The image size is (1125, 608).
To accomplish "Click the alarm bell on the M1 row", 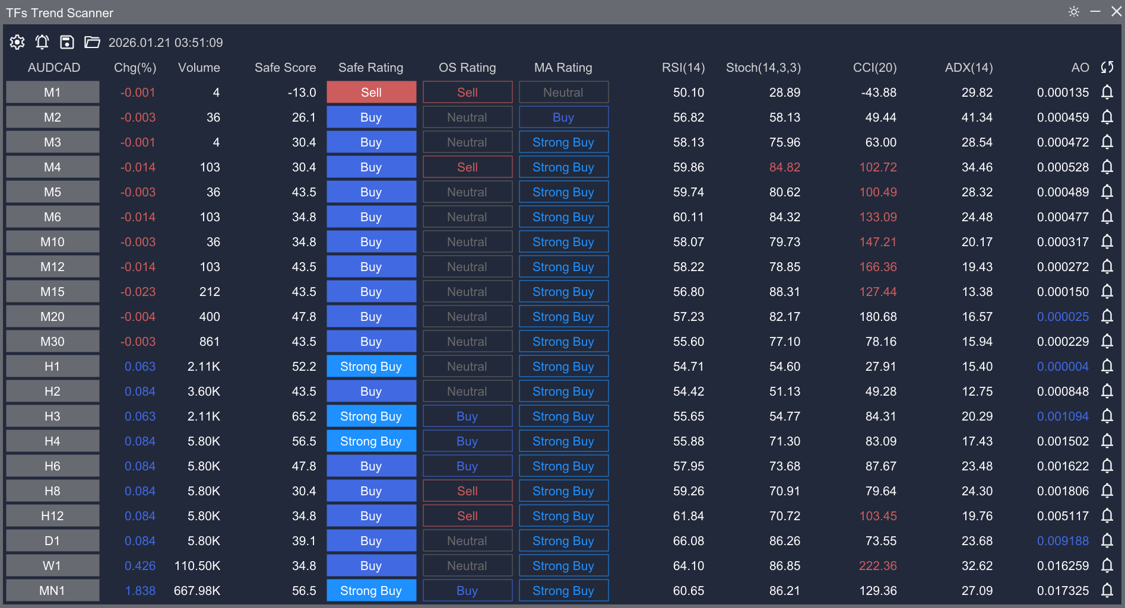I will coord(1107,92).
